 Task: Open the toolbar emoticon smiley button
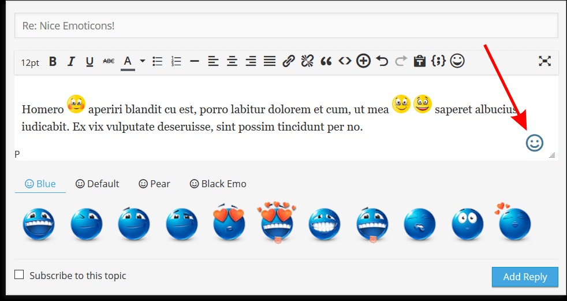[x=457, y=61]
